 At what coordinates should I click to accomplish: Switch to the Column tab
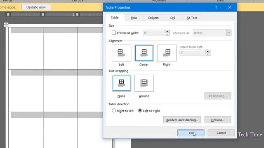(x=153, y=18)
